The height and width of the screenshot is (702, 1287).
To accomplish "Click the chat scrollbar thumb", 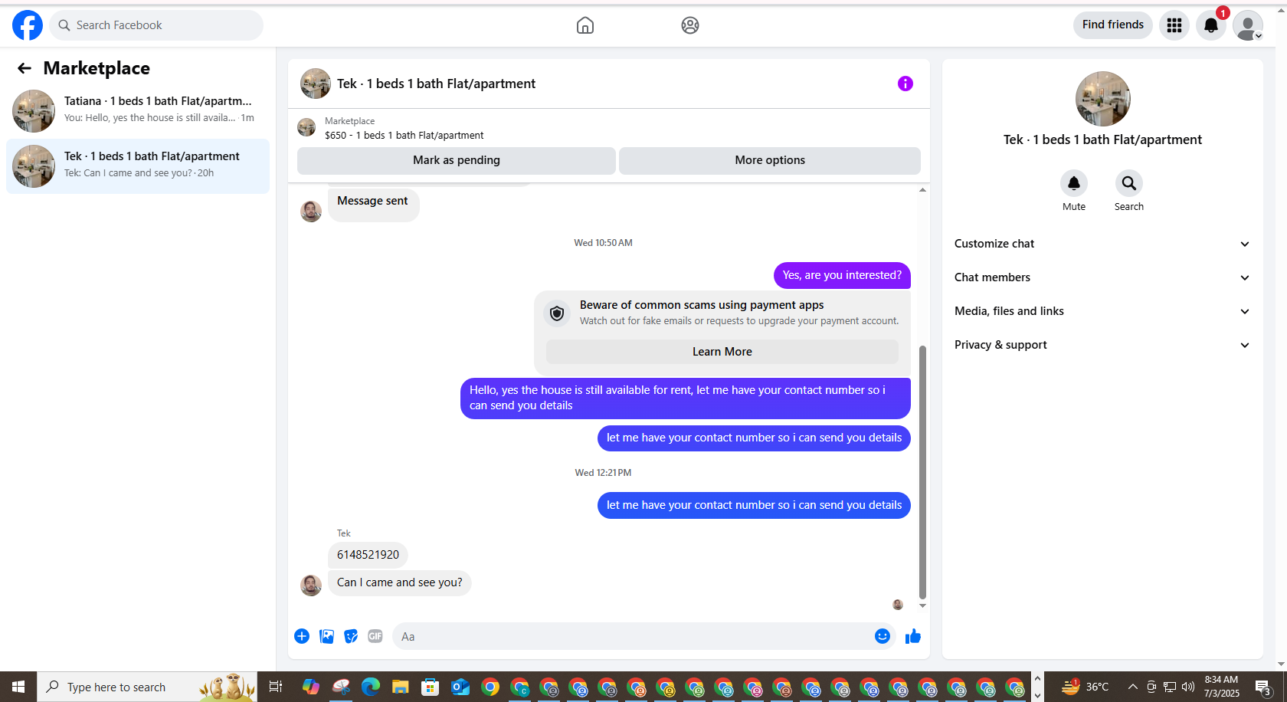I will (922, 471).
